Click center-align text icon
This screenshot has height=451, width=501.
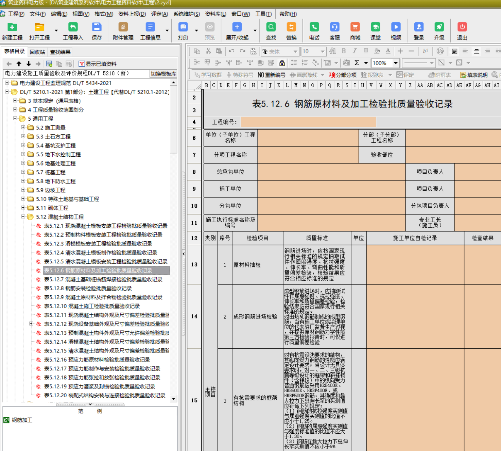point(477,51)
